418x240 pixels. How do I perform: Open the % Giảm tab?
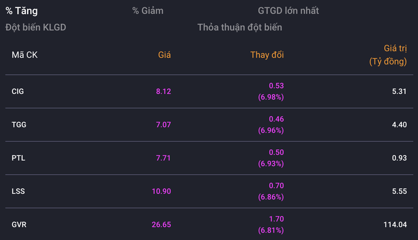pyautogui.click(x=148, y=11)
